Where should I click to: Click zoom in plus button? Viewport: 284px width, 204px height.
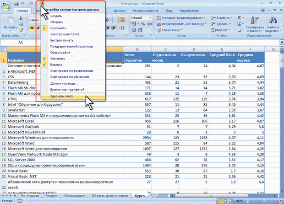click(280, 201)
